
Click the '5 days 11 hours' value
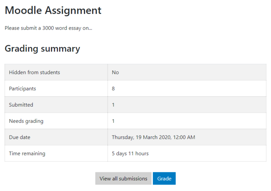pyautogui.click(x=130, y=154)
